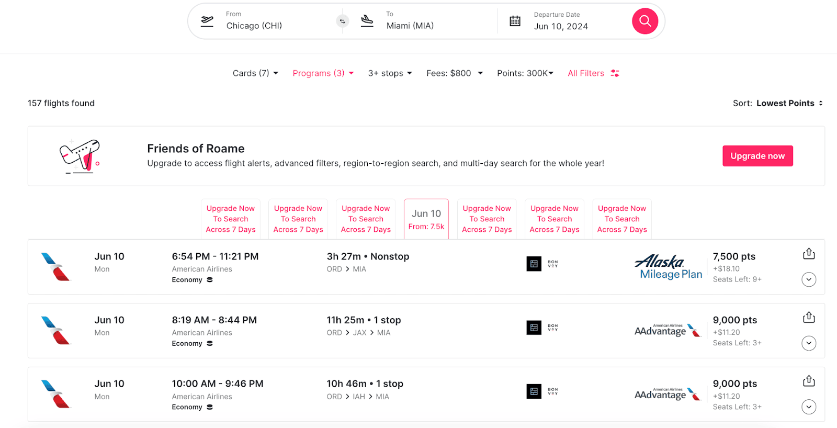This screenshot has height=428, width=837.
Task: Click AAdvantage logo on the 8:19 AM flight
Action: [x=668, y=331]
